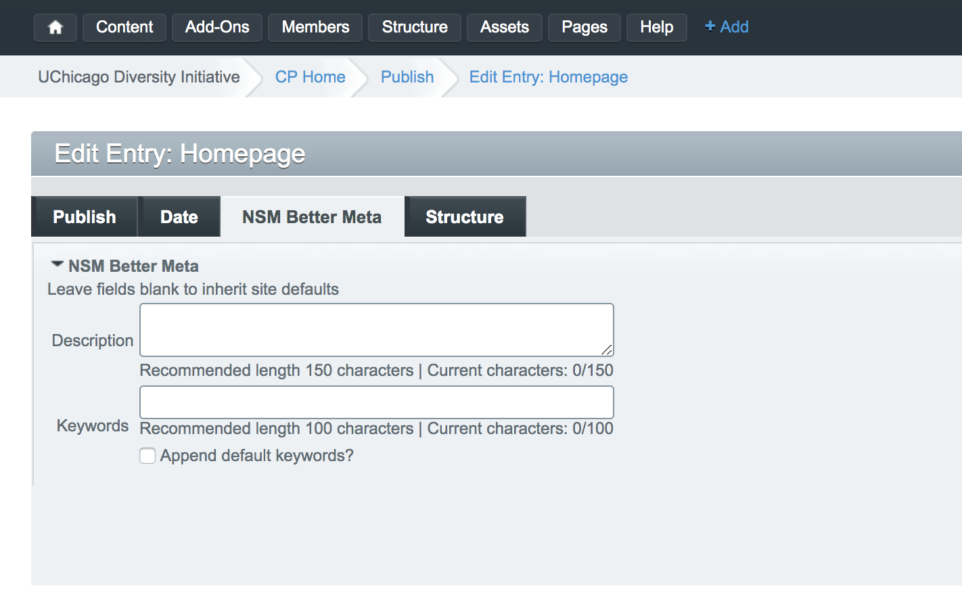The width and height of the screenshot is (962, 595).
Task: Select the NSM Better Meta tab
Action: click(312, 217)
